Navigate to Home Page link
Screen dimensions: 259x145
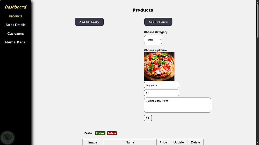point(16,42)
